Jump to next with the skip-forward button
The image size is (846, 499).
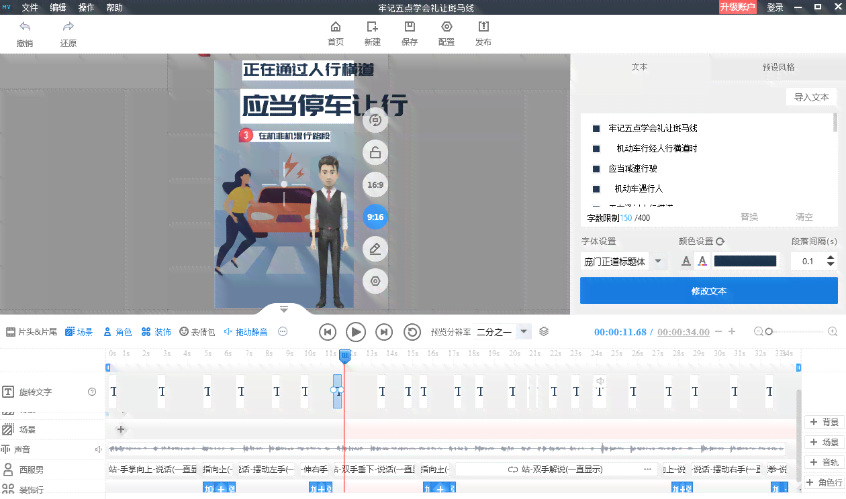click(x=383, y=332)
